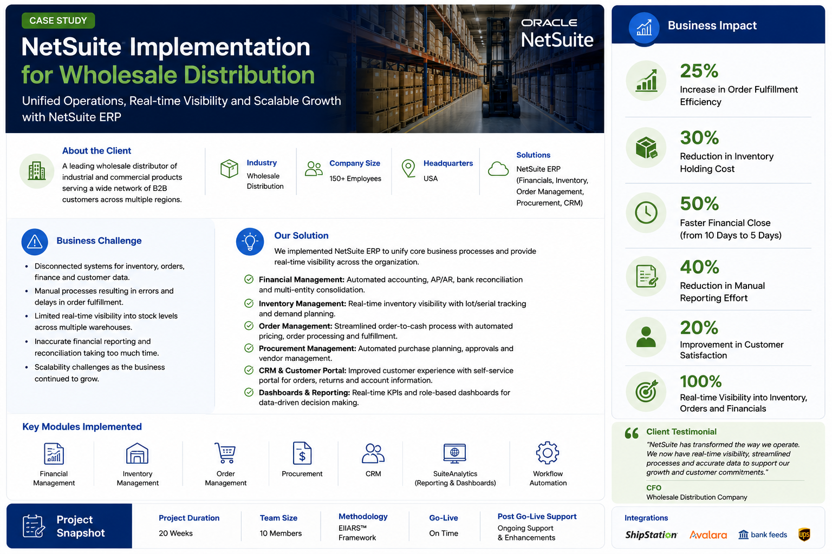
Task: Select the "Business Impact" panel title
Action: [712, 25]
